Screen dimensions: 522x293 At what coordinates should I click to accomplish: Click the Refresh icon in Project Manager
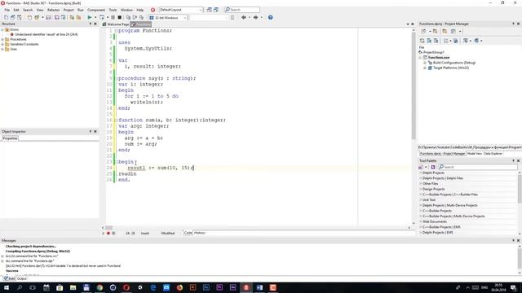pyautogui.click(x=422, y=41)
